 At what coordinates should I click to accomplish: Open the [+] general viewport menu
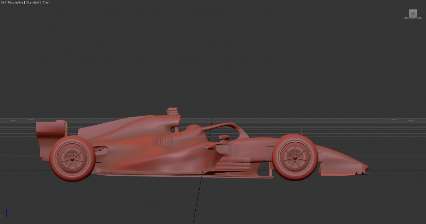click(x=3, y=2)
